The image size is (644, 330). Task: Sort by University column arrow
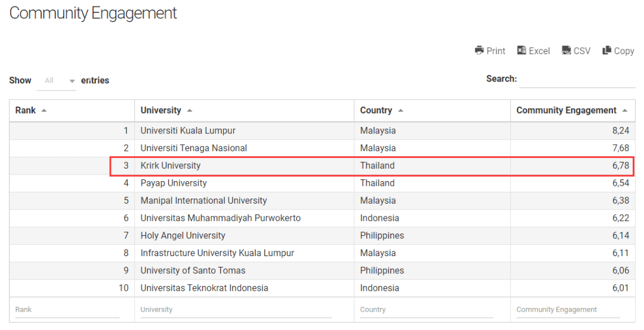pyautogui.click(x=190, y=111)
